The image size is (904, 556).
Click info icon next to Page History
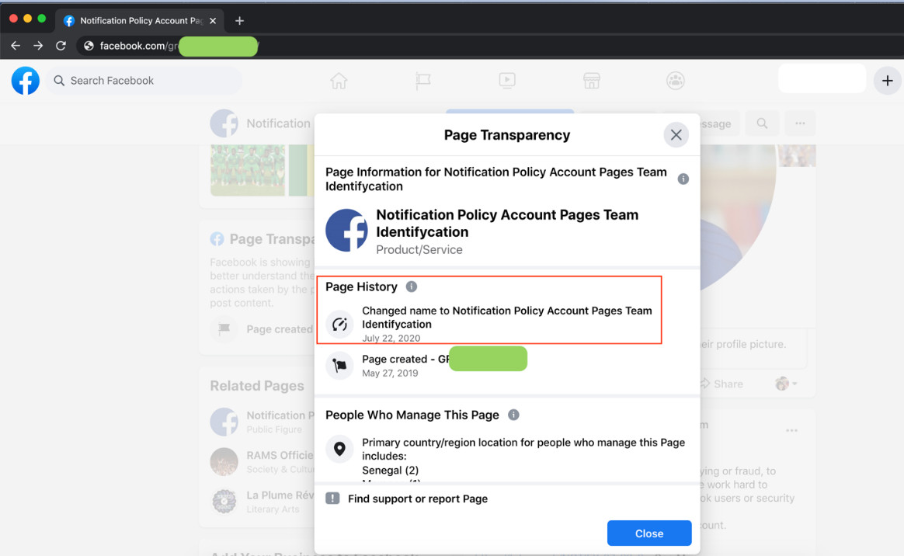point(412,287)
